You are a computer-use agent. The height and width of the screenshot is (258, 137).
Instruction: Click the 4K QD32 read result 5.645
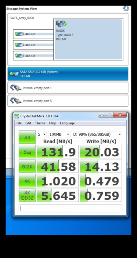[58, 195]
